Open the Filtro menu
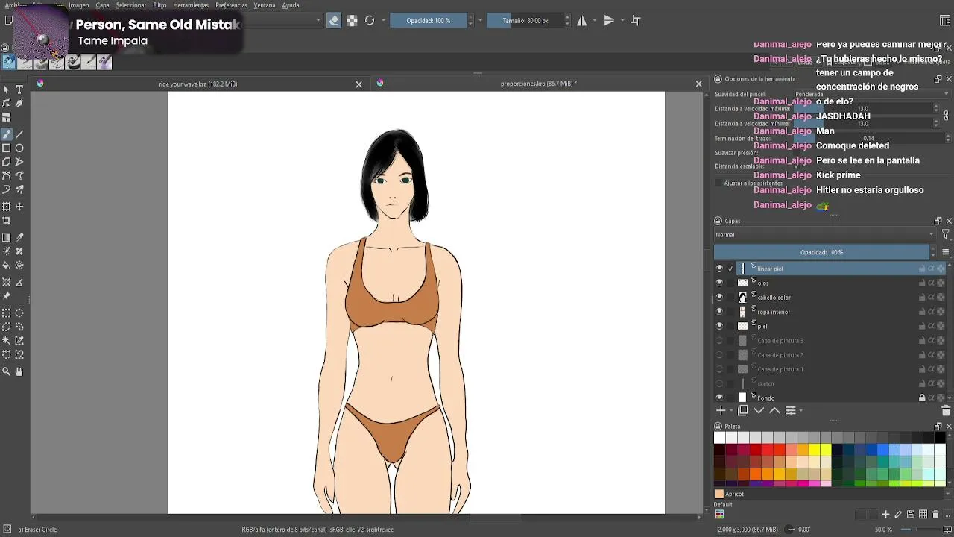954x537 pixels. click(159, 5)
